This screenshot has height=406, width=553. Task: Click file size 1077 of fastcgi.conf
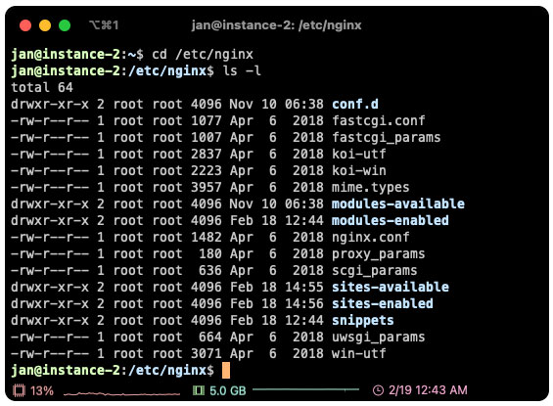(x=207, y=121)
